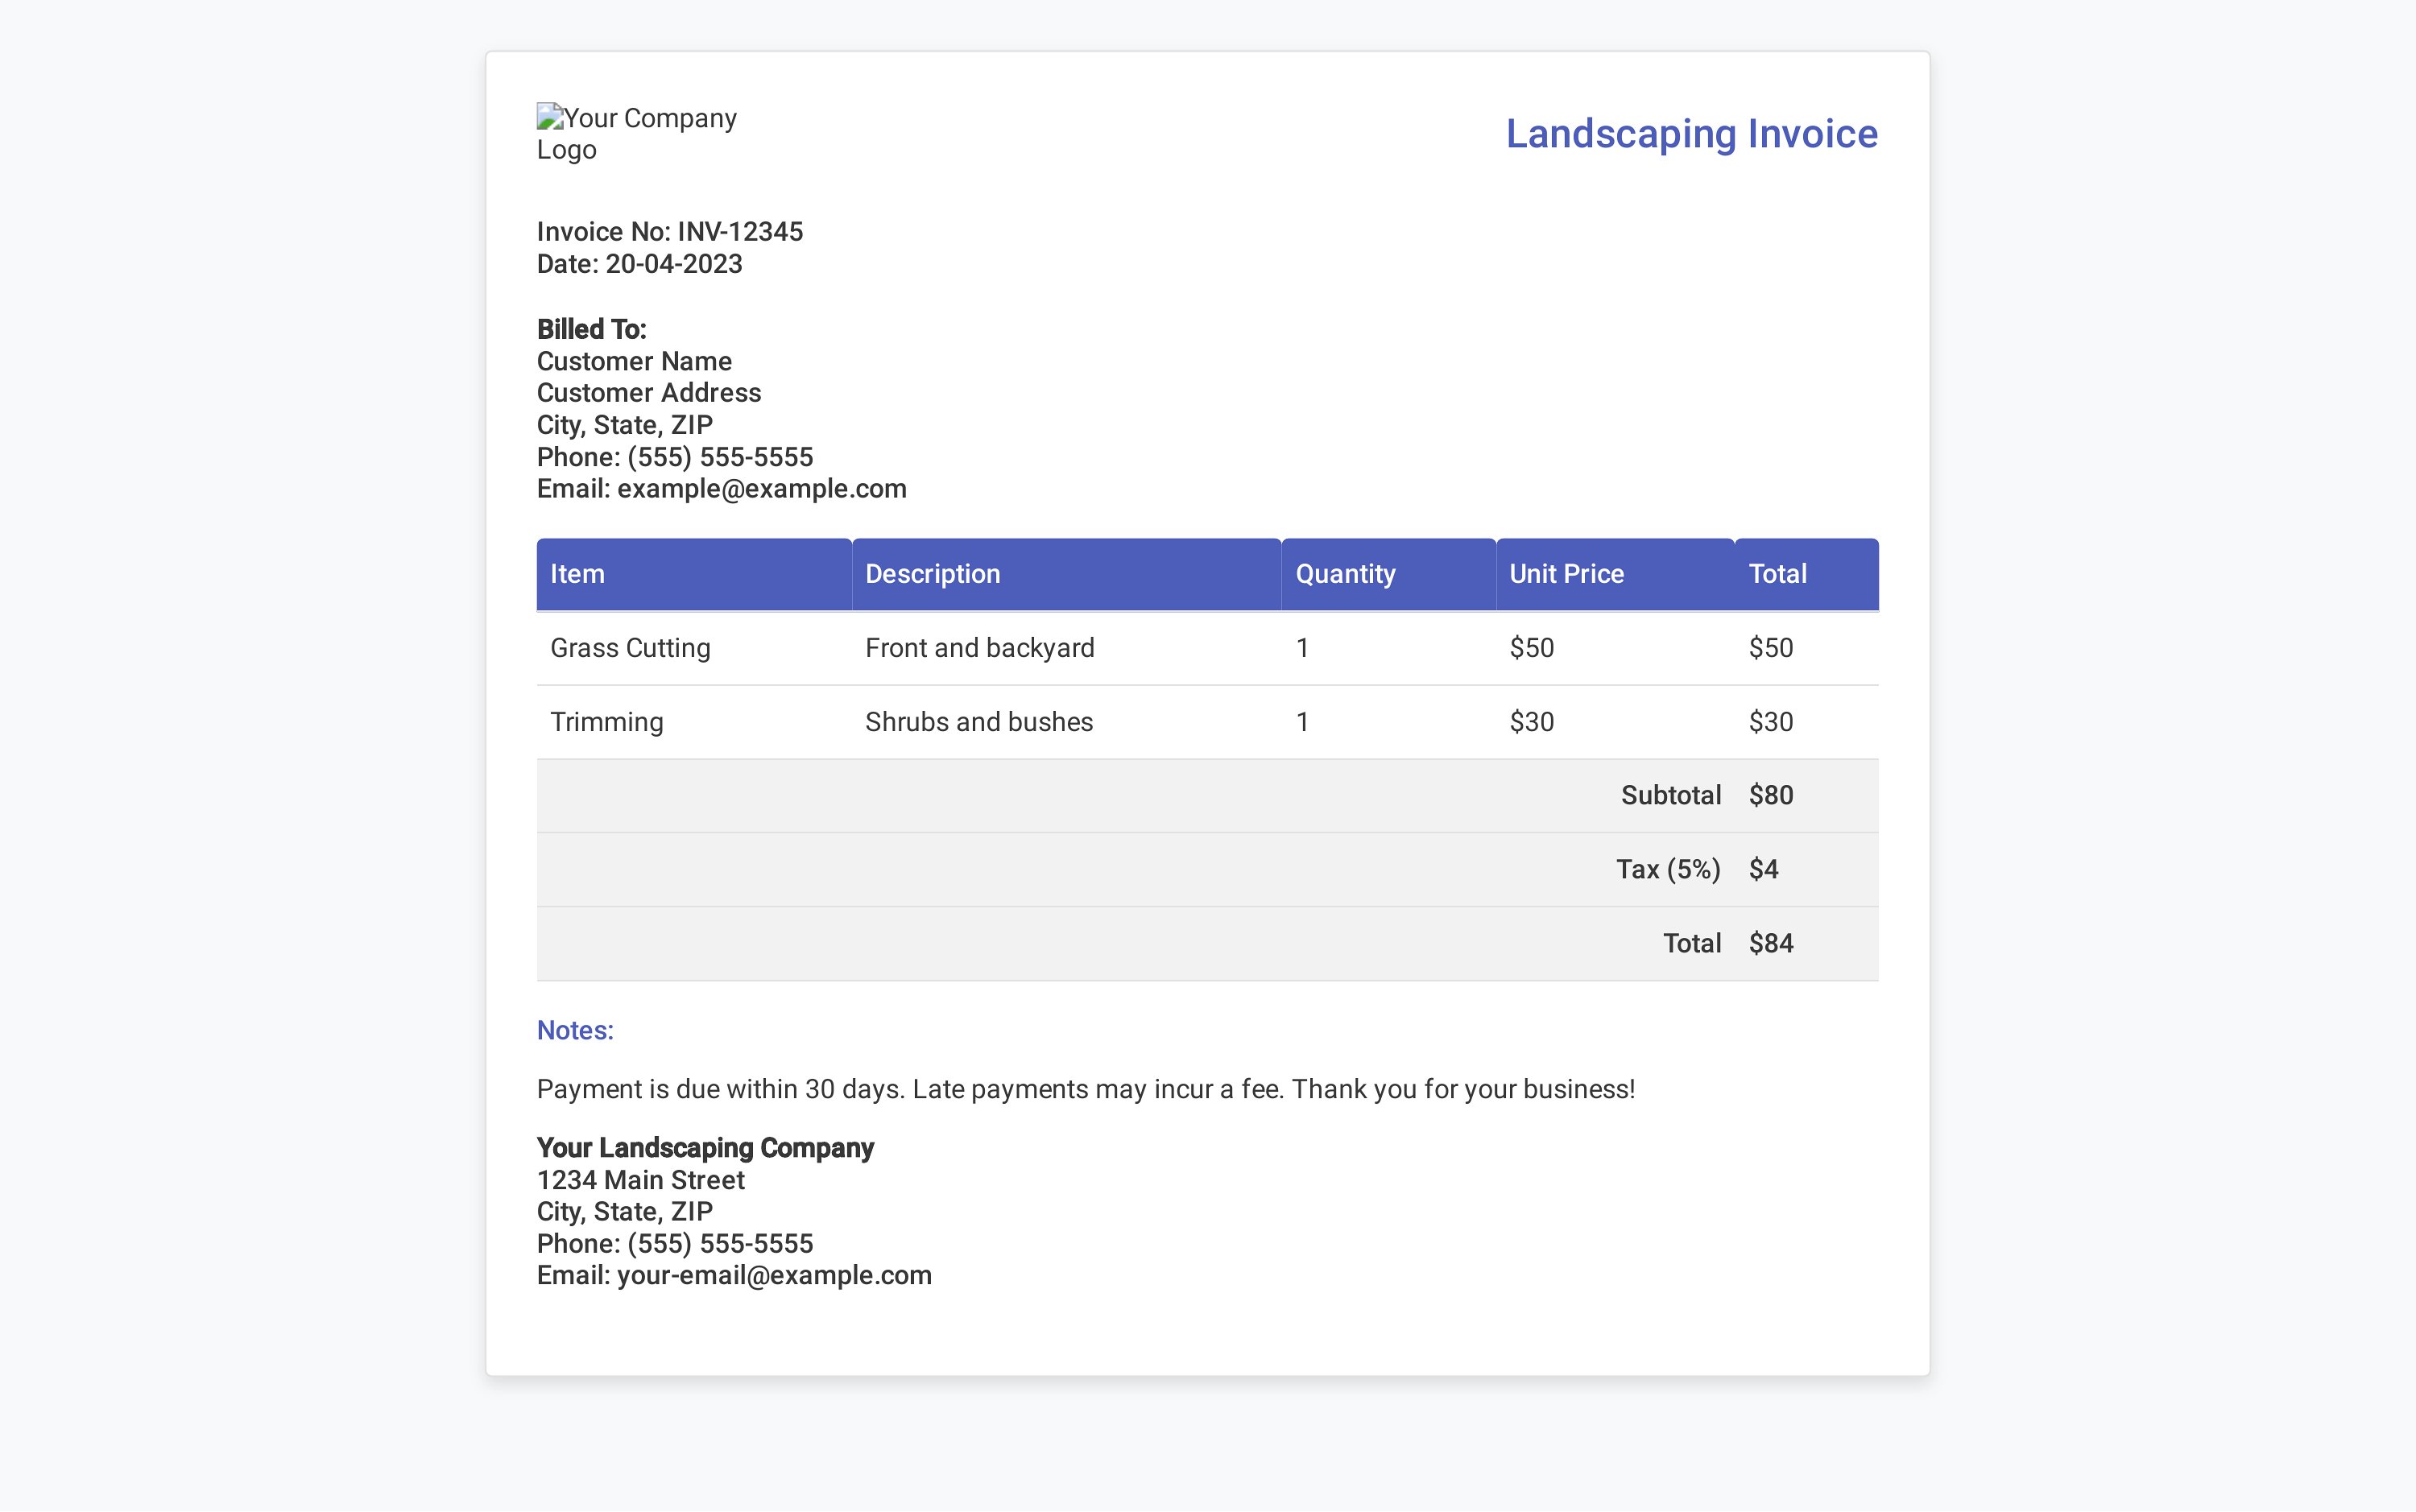Click the $80 subtotal value

pyautogui.click(x=1771, y=796)
